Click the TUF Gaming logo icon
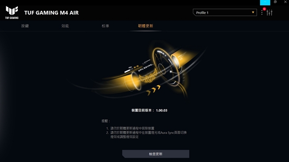Image resolution: width=289 pixels, height=162 pixels. [x=12, y=12]
